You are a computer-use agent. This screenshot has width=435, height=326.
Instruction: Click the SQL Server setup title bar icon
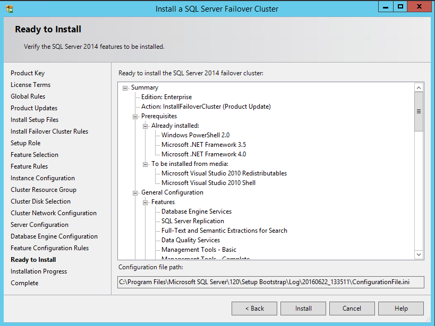tap(10, 8)
